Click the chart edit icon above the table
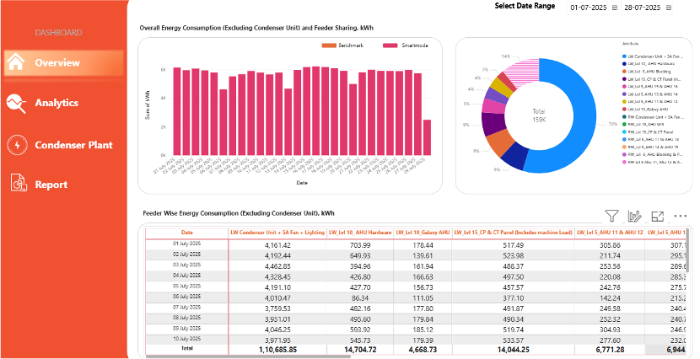This screenshot has width=700, height=359. [635, 217]
